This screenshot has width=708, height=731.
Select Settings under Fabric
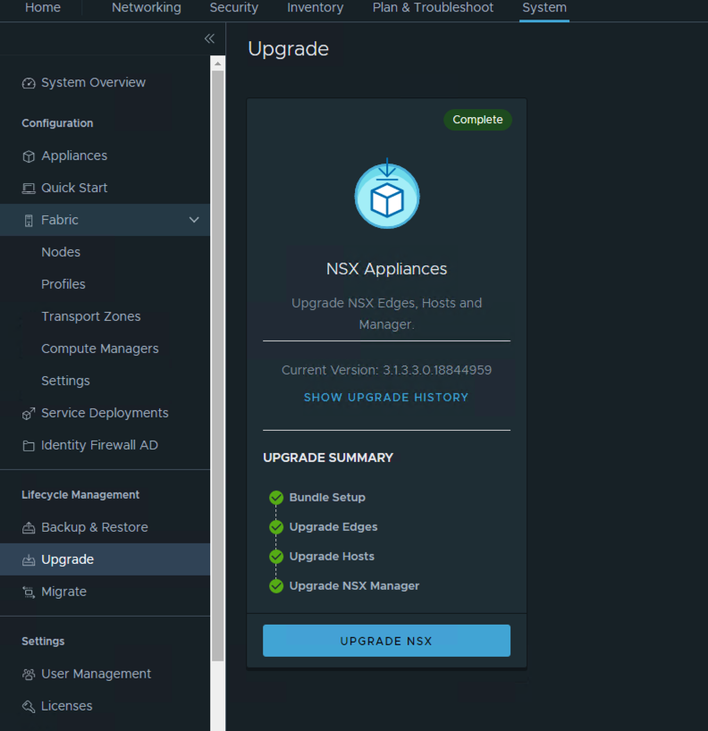pyautogui.click(x=65, y=381)
